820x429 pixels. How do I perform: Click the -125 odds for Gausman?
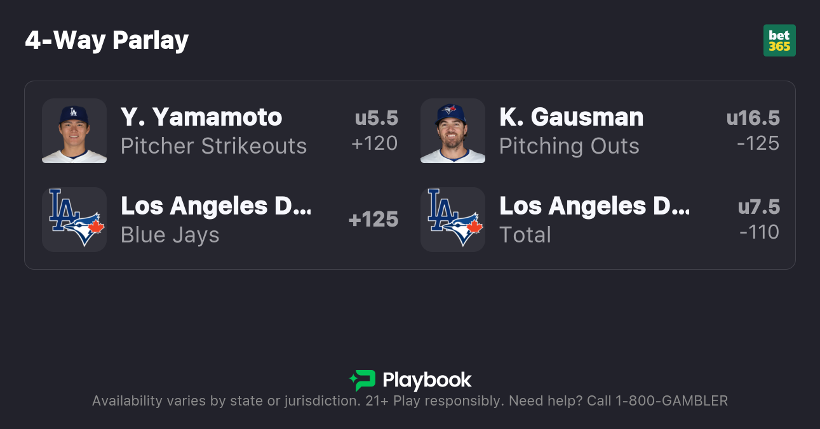click(x=758, y=143)
